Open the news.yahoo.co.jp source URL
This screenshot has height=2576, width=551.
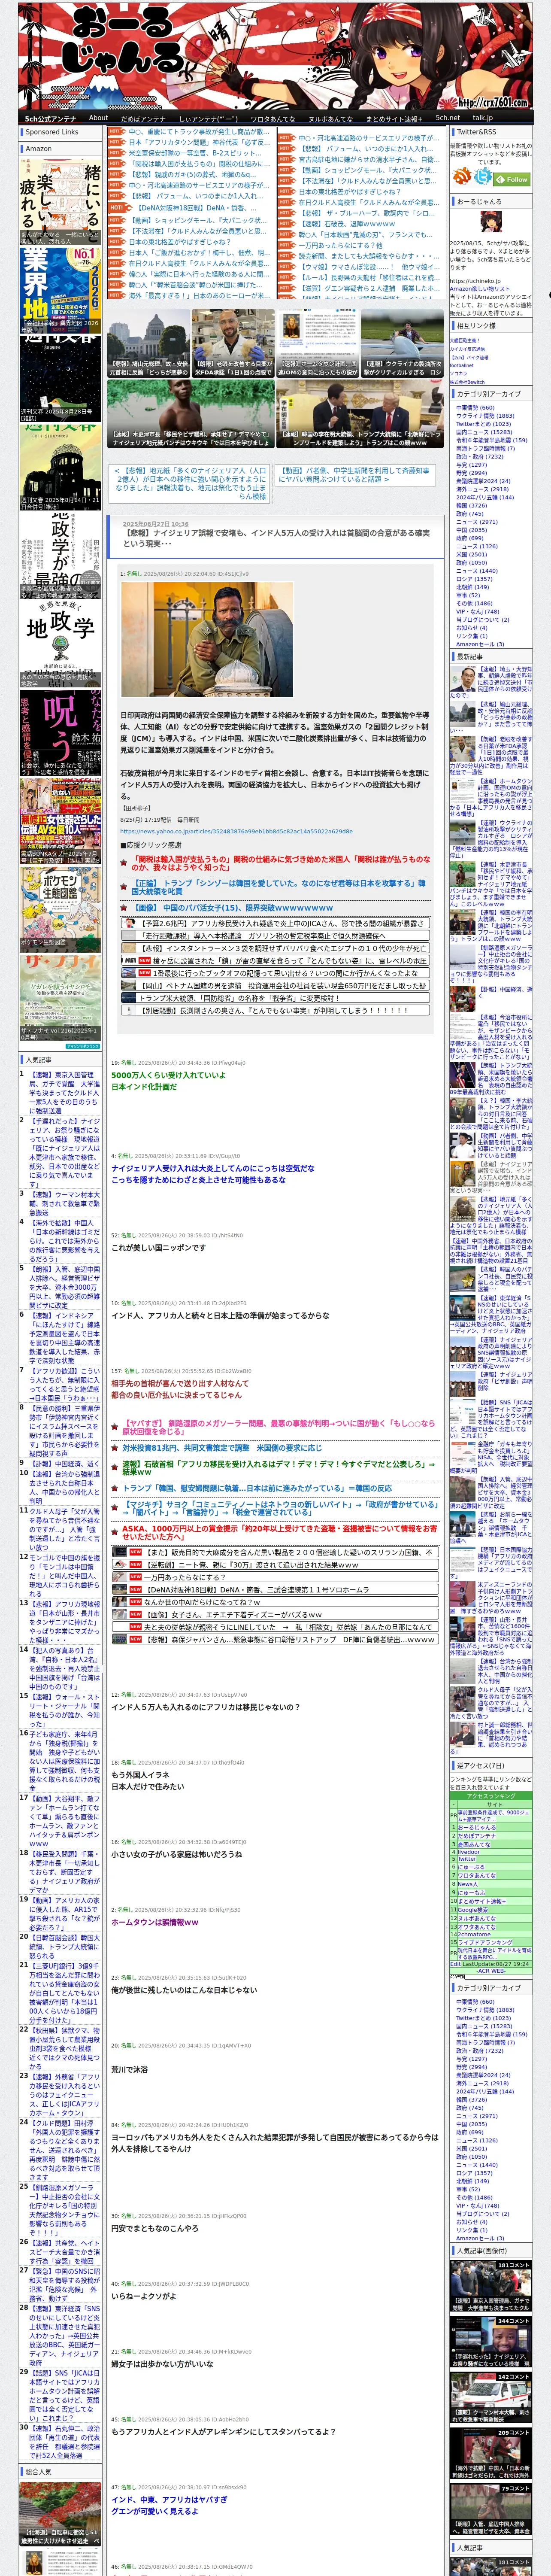pos(236,831)
